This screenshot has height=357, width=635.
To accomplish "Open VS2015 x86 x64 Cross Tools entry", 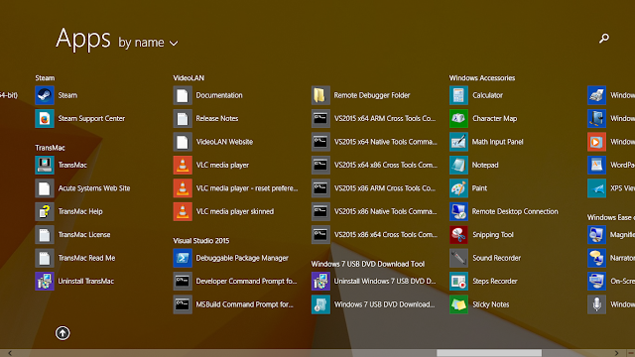I will [x=374, y=235].
